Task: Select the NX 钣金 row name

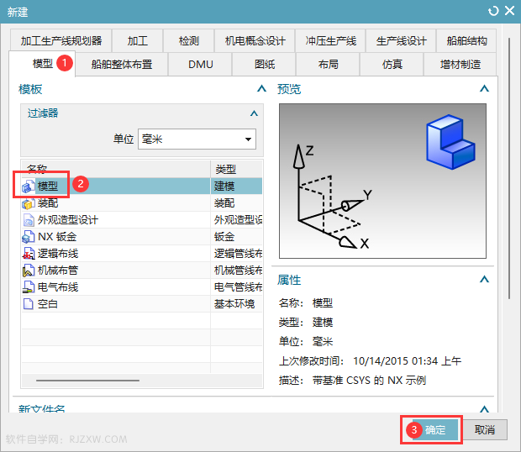Action: [57, 237]
